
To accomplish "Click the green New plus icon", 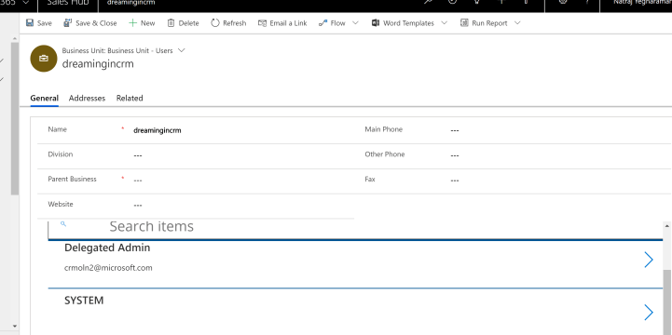I will click(x=133, y=23).
